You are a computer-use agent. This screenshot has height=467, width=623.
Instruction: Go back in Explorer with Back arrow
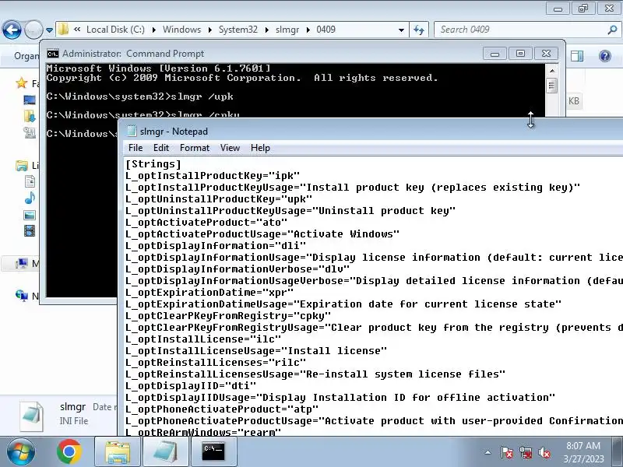coord(12,30)
